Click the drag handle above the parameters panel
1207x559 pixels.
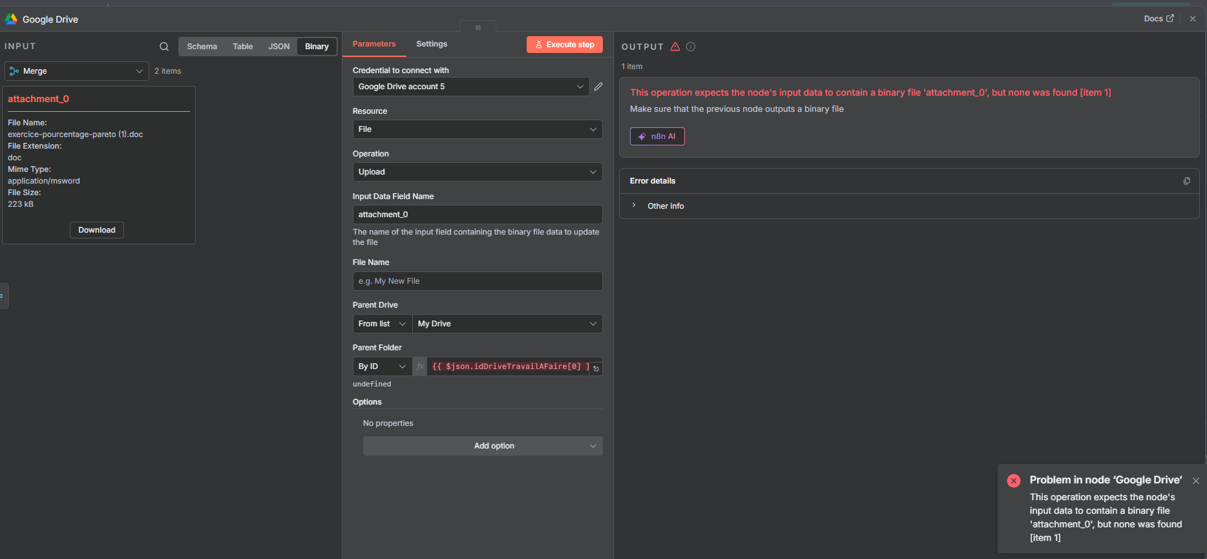(x=478, y=27)
